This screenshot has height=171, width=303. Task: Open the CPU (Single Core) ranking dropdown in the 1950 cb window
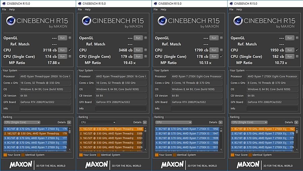(x=249, y=122)
